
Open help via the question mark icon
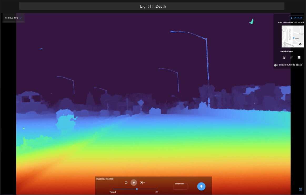point(300,189)
